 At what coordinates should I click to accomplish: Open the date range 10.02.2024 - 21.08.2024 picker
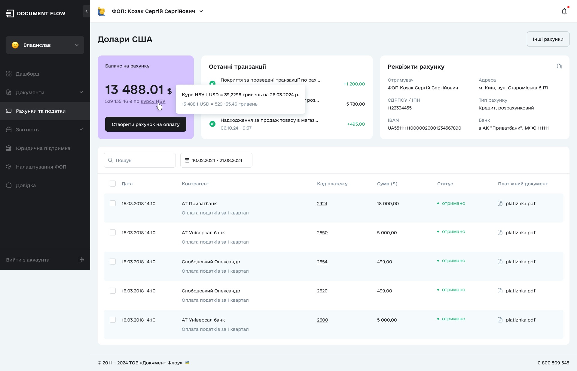click(x=216, y=160)
